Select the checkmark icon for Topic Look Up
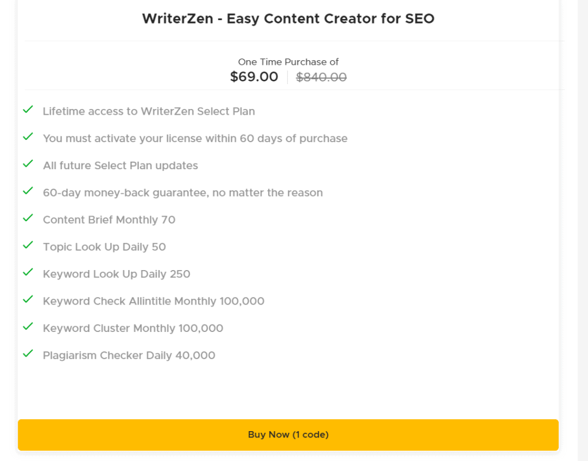588x461 pixels. 28,245
